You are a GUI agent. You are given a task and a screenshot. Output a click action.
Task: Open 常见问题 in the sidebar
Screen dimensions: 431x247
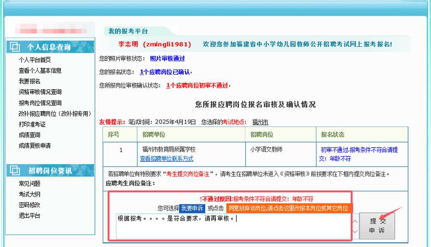[29, 184]
